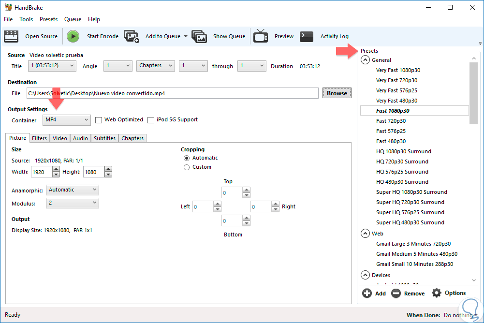Open the File menu

[x=8, y=19]
